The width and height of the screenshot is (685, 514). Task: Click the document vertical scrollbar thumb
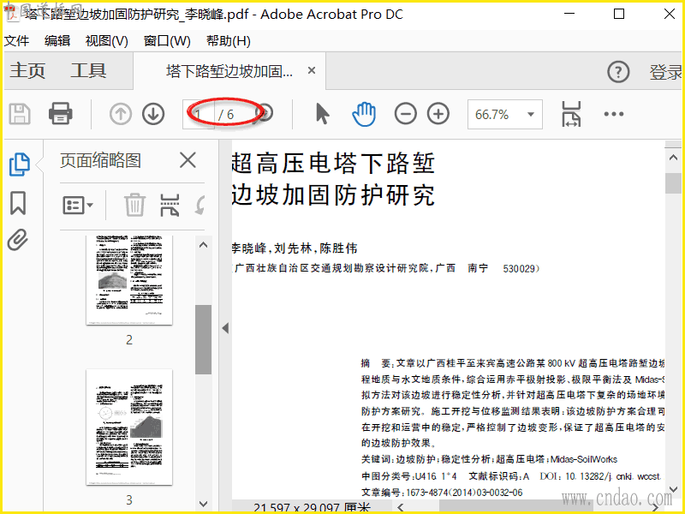tap(673, 183)
